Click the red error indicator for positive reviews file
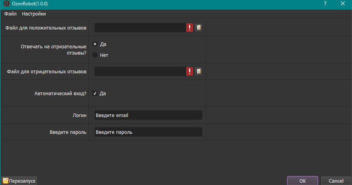The height and width of the screenshot is (185, 352). point(189,28)
